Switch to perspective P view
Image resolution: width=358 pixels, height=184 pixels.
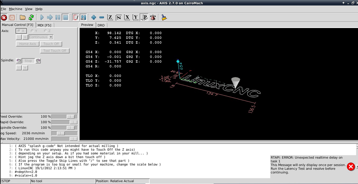(144, 17)
